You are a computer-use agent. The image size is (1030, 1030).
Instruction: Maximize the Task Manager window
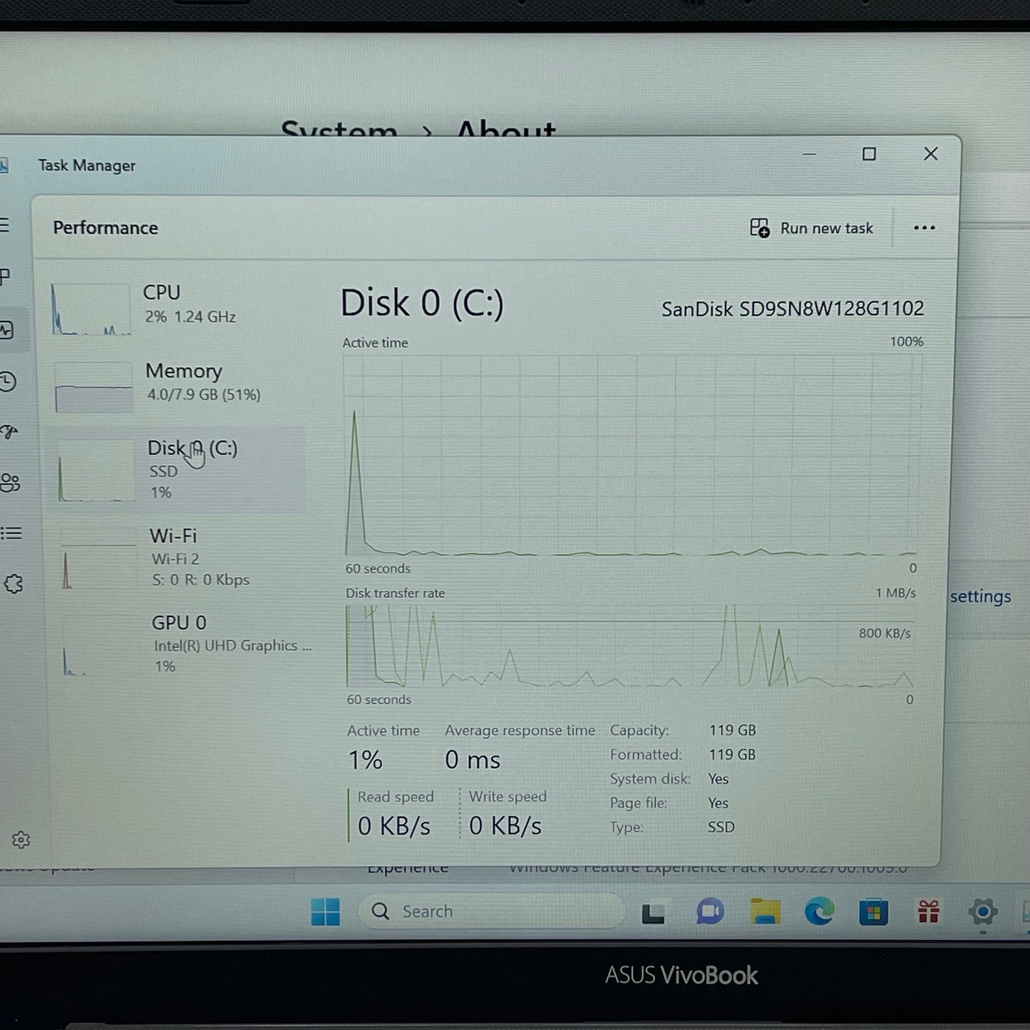[x=869, y=154]
